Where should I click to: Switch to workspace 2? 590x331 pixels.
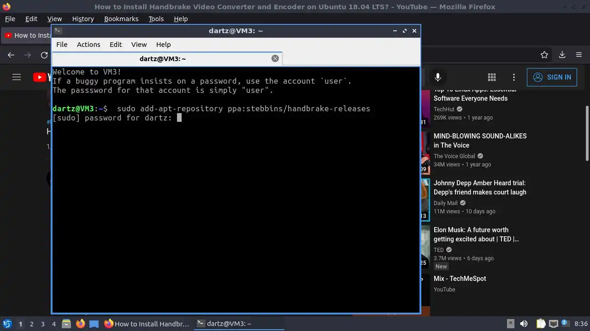32,324
